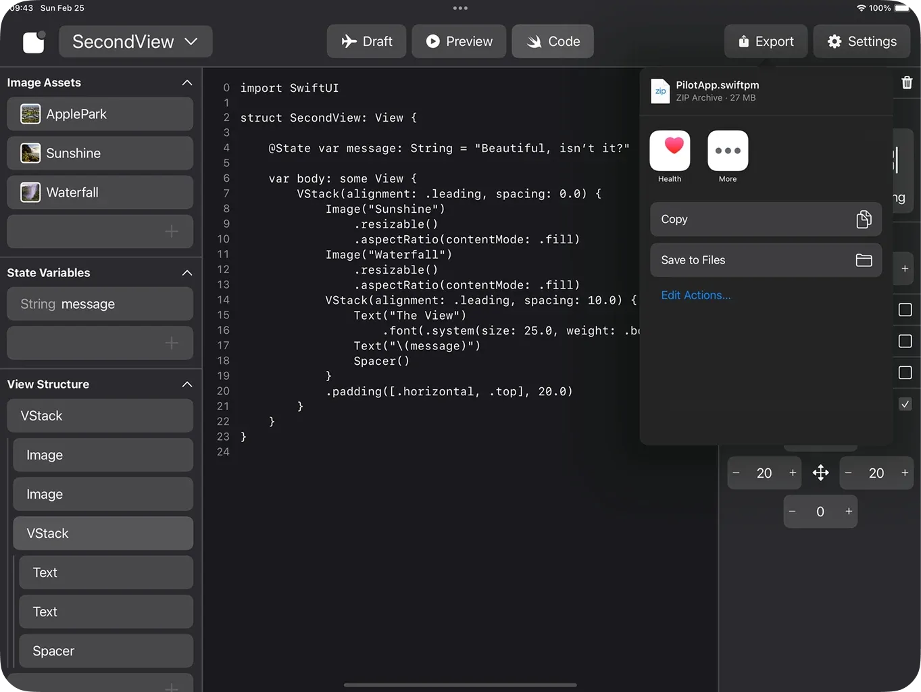Screen dimensions: 921x692
Task: Select the Spacer item in View Structure
Action: [106, 651]
